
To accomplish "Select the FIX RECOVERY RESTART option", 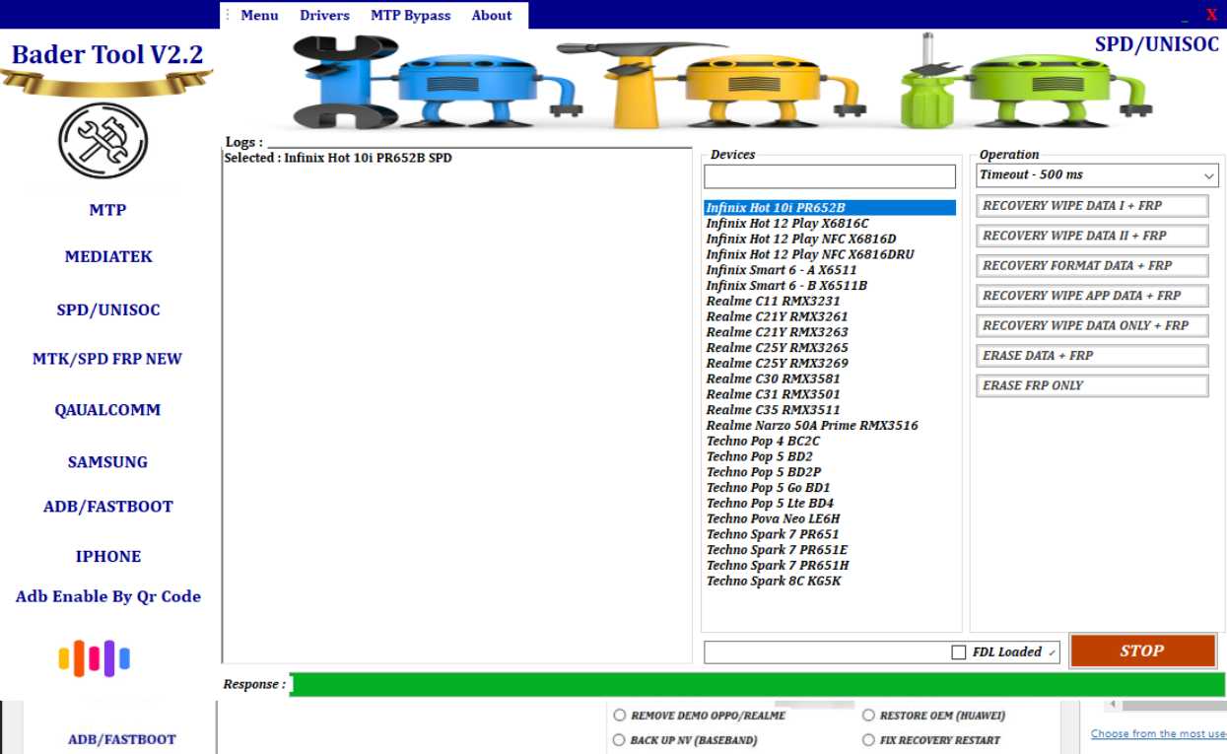I will (868, 739).
